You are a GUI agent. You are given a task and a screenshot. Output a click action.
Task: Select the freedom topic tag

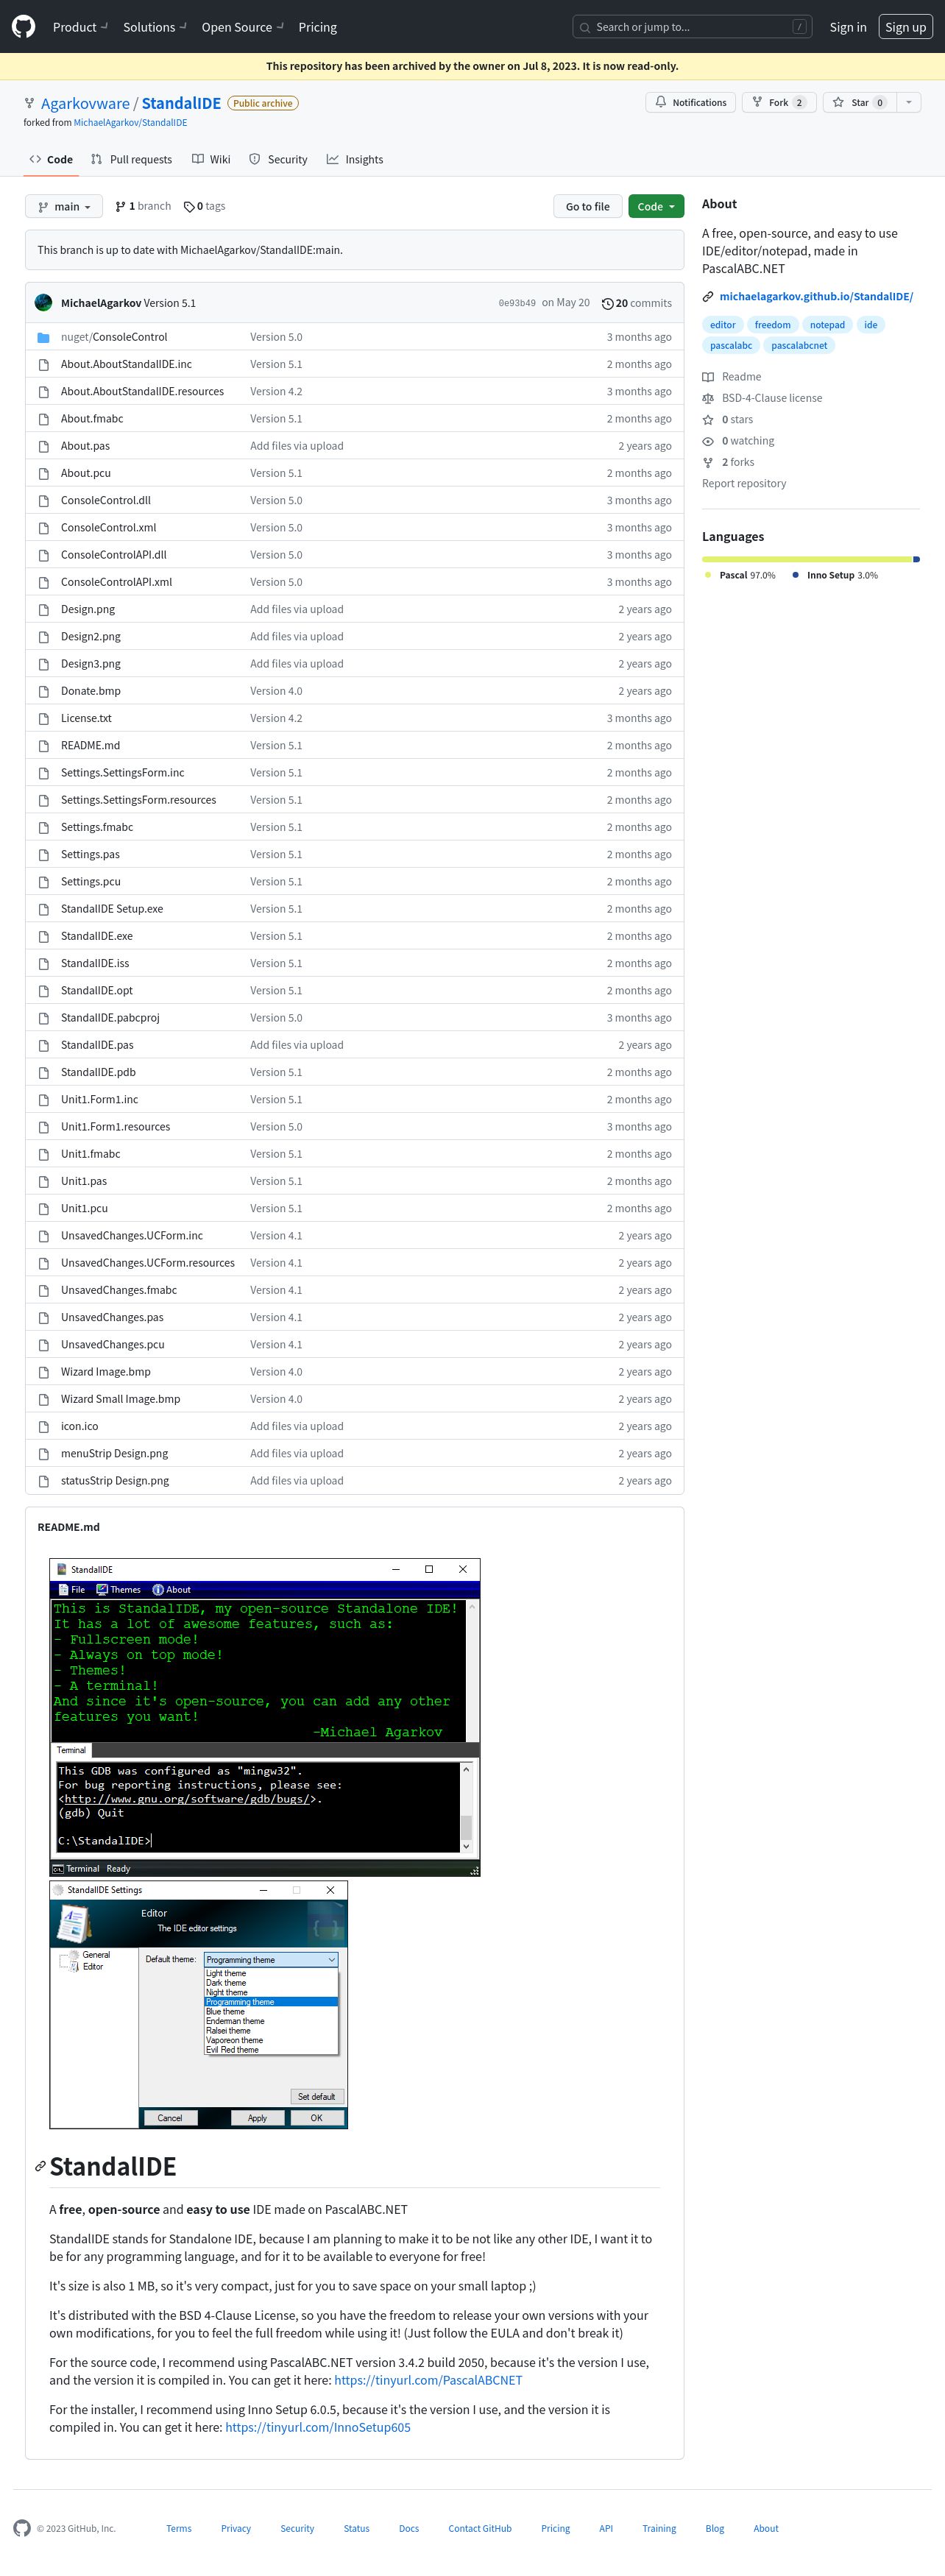[772, 325]
